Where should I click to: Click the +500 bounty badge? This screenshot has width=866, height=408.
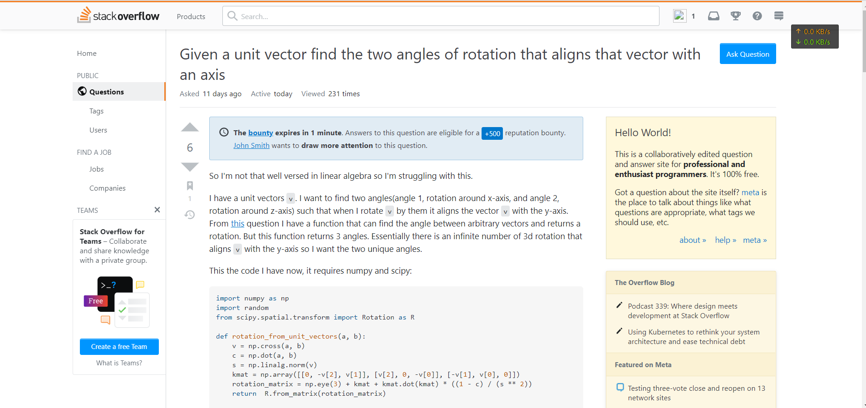[x=492, y=133]
